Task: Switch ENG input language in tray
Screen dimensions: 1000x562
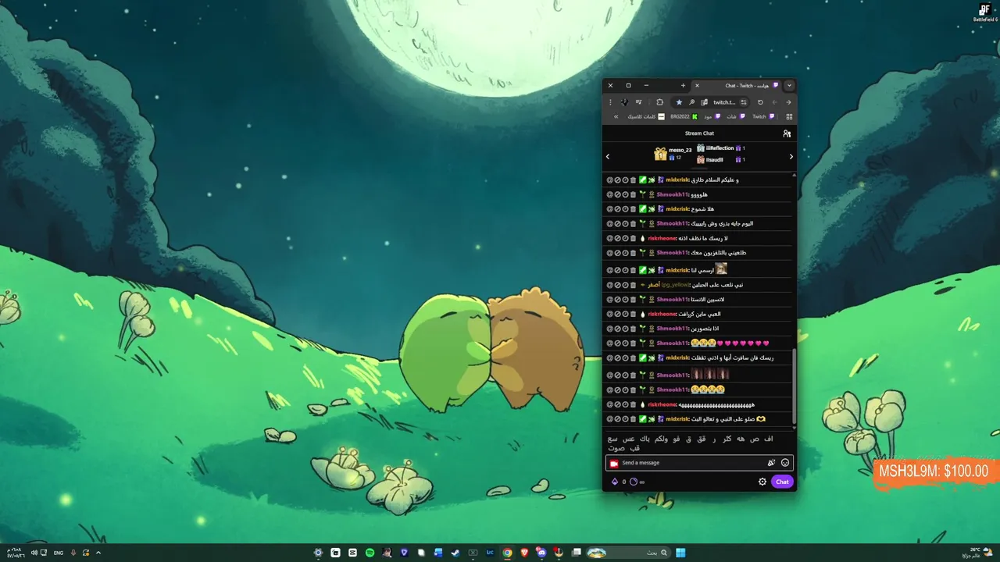Action: (59, 553)
